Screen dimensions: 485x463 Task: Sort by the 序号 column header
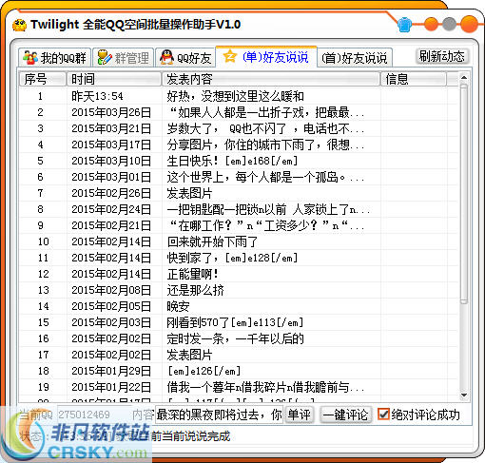click(x=42, y=79)
